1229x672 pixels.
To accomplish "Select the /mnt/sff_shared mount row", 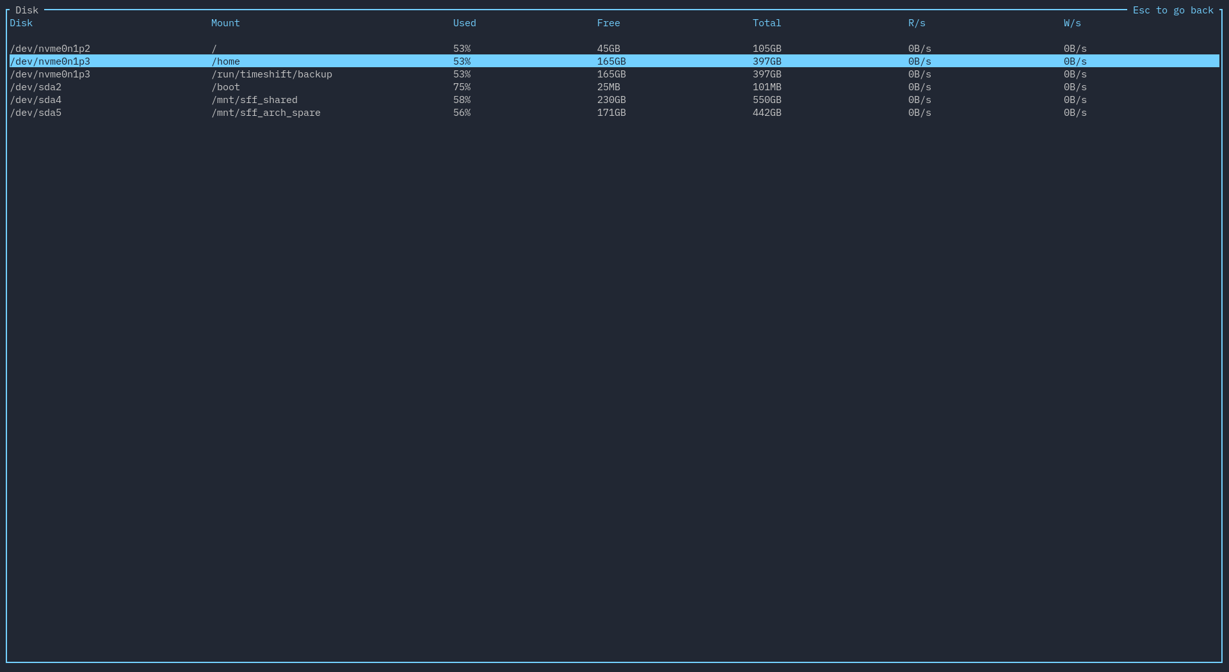I will 254,100.
